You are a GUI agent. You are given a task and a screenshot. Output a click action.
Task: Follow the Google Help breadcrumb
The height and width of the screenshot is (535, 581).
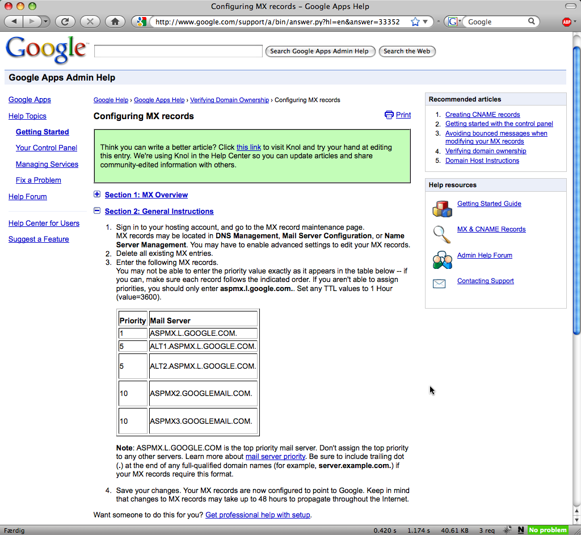coord(111,100)
